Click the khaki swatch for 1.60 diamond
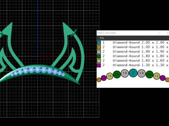The image size is (169, 126). (x=99, y=61)
